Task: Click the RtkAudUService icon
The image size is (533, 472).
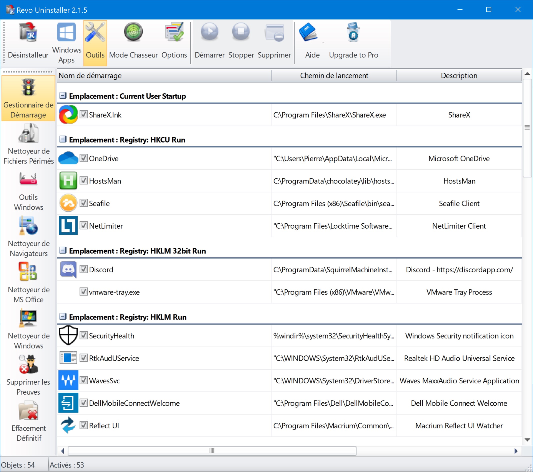Action: click(x=68, y=358)
